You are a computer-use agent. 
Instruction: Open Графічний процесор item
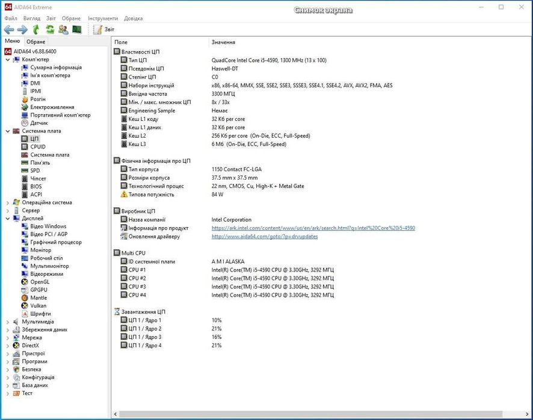[x=56, y=242]
